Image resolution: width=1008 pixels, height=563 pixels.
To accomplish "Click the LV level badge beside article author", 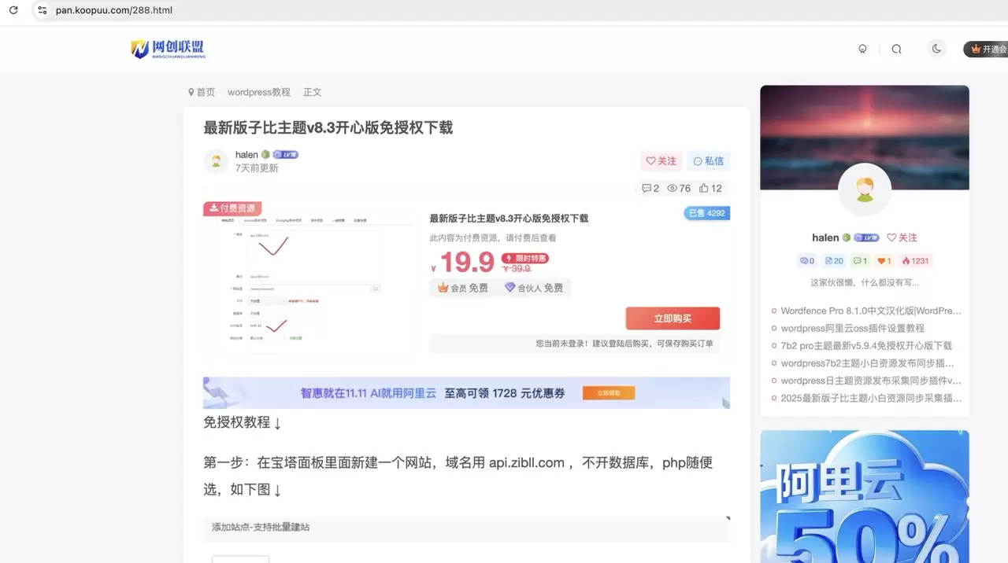I will tap(286, 155).
